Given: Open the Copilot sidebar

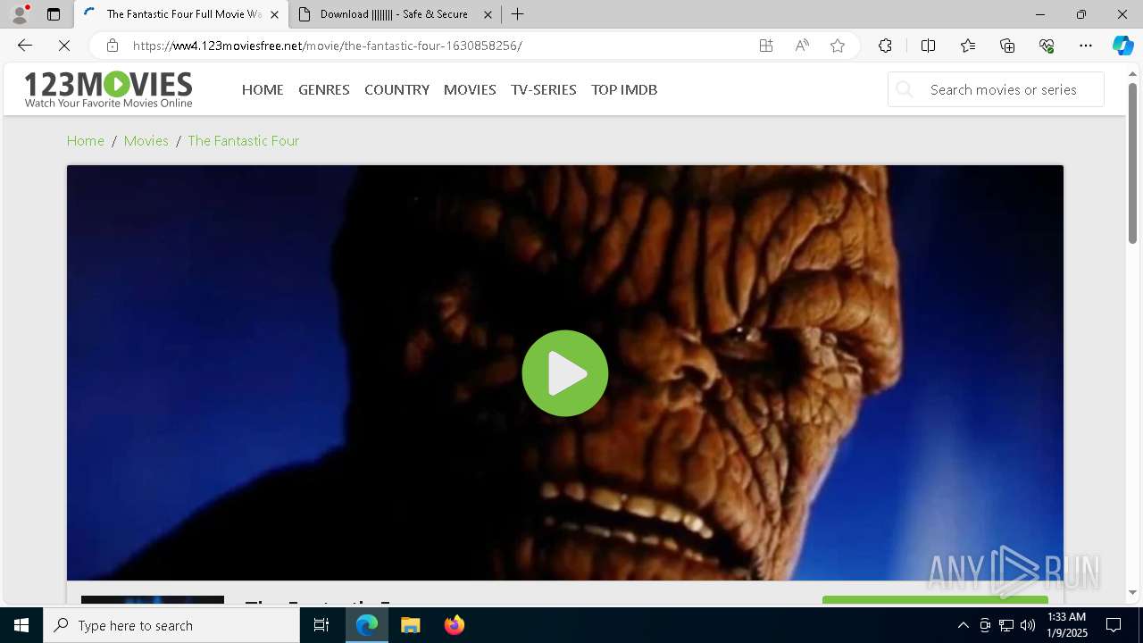Looking at the screenshot, I should 1122,46.
